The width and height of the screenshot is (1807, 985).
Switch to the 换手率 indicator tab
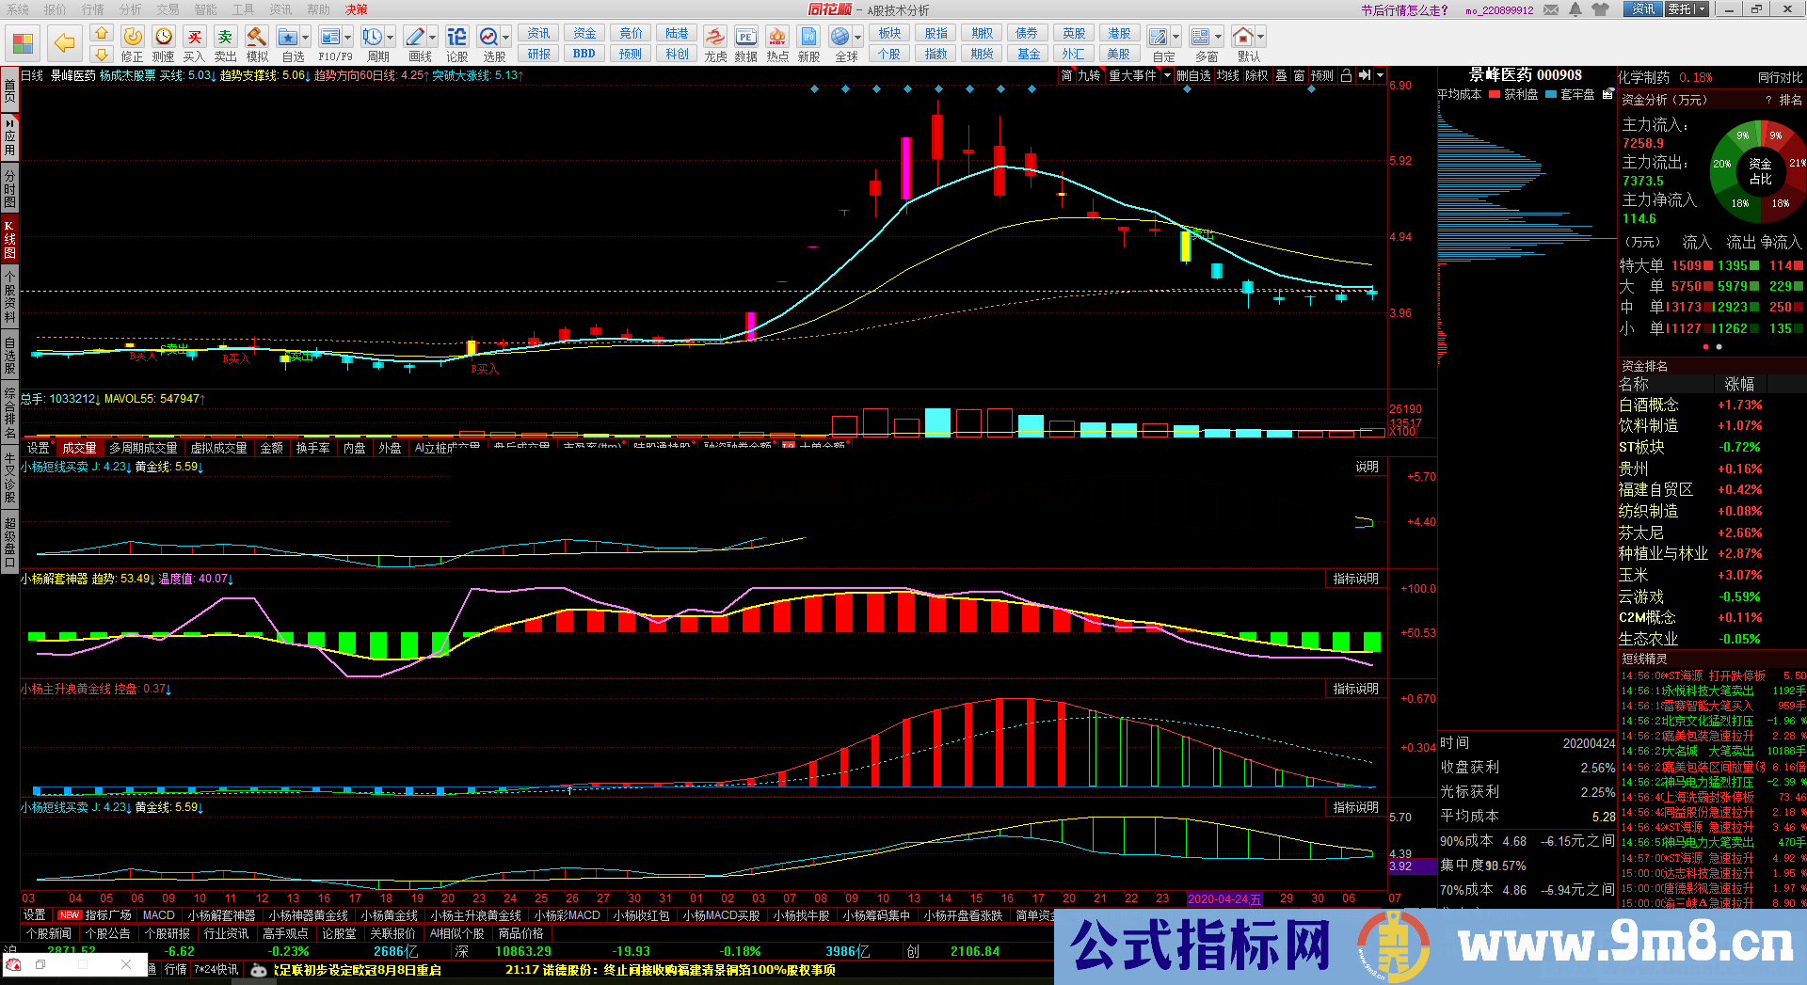coord(312,448)
